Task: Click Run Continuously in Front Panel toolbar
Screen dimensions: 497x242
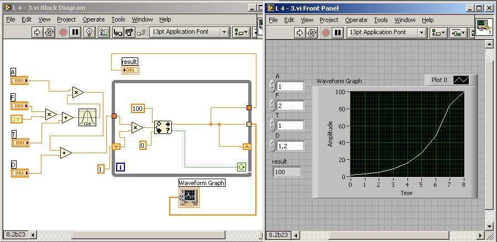Action: [311, 33]
